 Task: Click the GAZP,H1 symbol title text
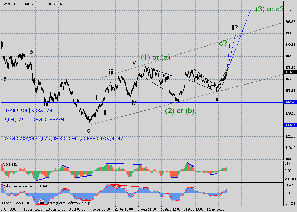tap(9, 4)
